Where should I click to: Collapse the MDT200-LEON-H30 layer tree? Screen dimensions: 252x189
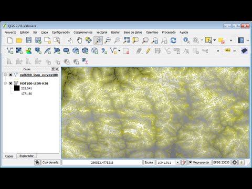click(x=5, y=83)
